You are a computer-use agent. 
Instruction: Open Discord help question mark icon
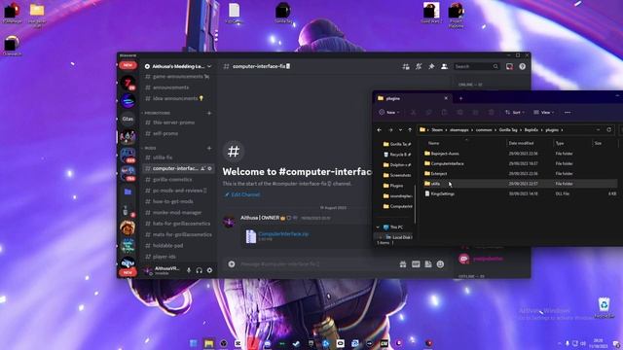522,67
